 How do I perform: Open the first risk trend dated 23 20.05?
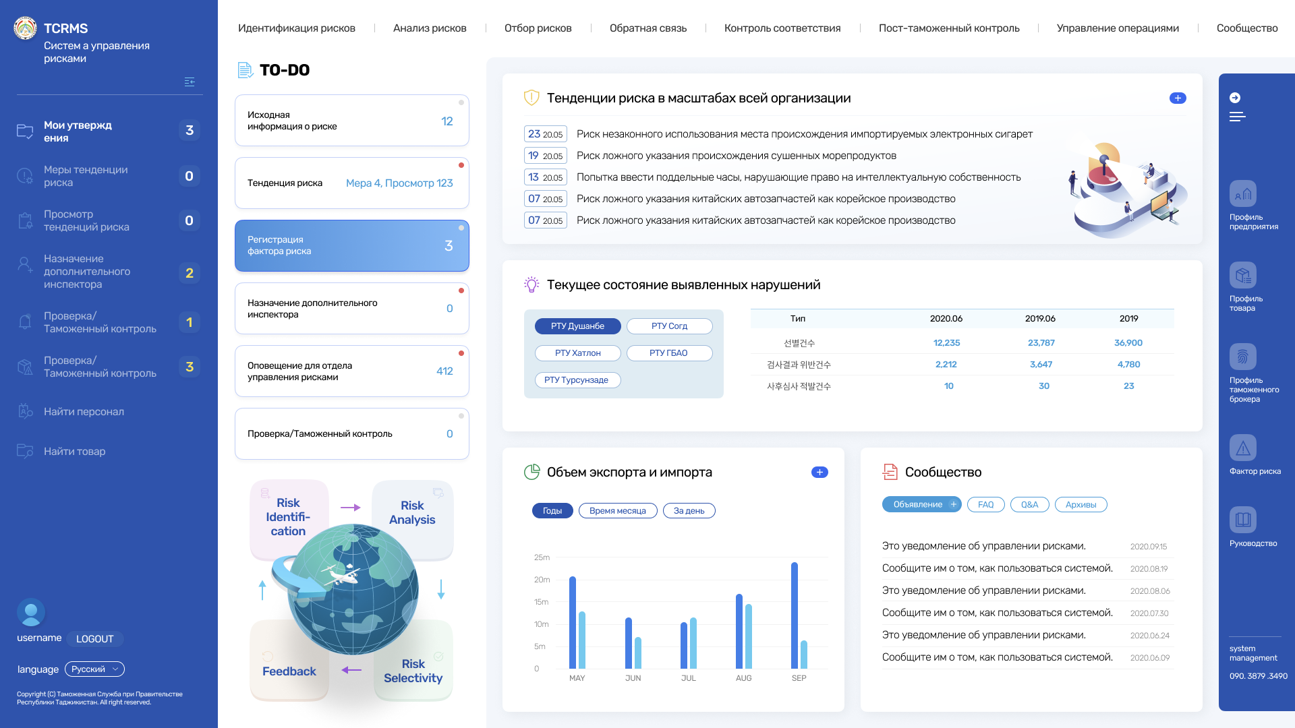click(778, 134)
